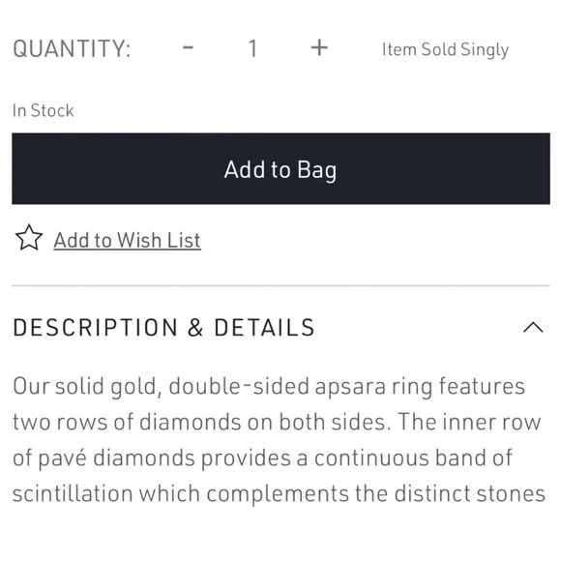Increase quantity with the plus button

[x=319, y=48]
